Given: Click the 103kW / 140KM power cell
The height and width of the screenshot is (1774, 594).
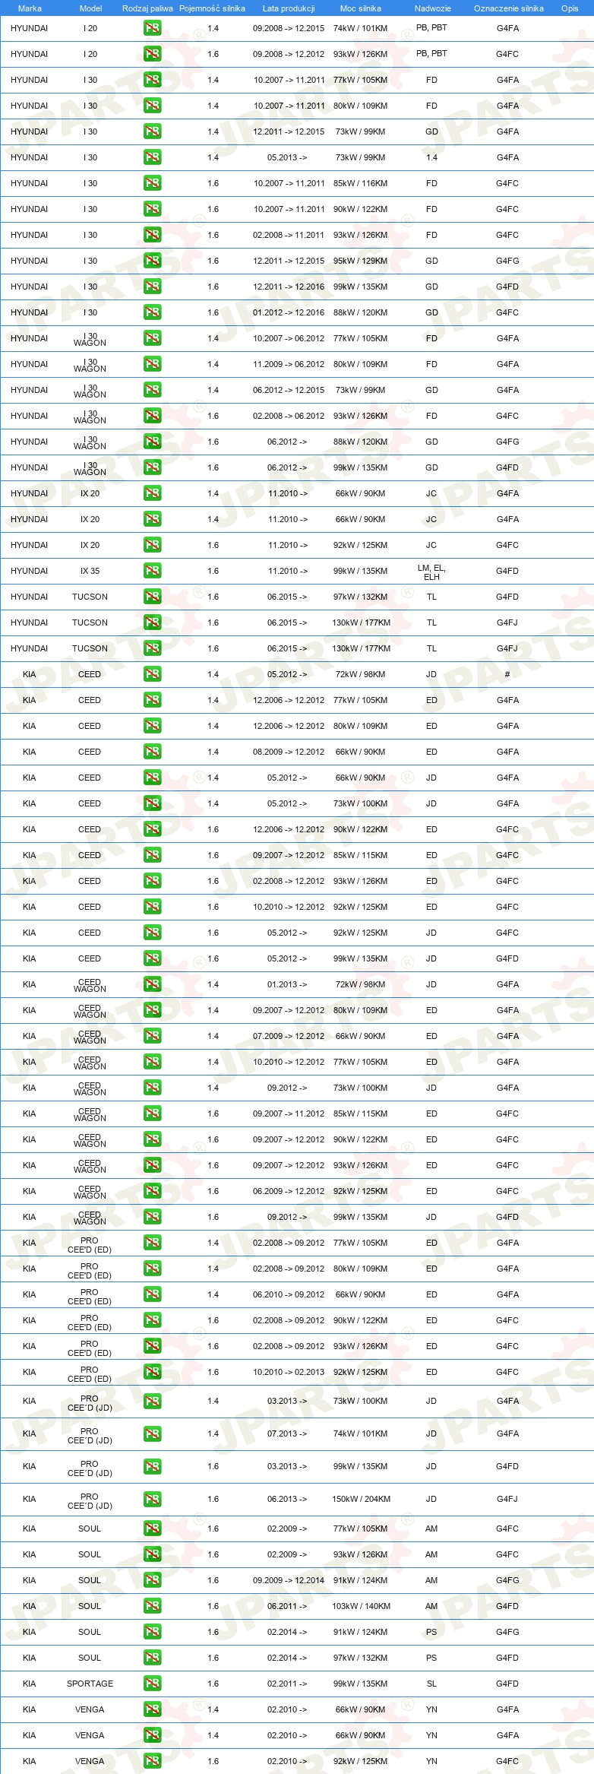Looking at the screenshot, I should [361, 1606].
